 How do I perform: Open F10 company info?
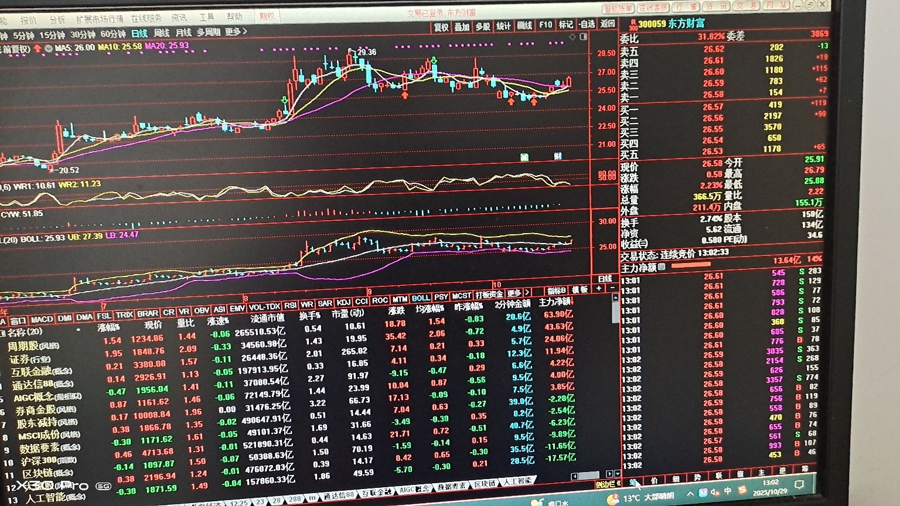[x=546, y=25]
